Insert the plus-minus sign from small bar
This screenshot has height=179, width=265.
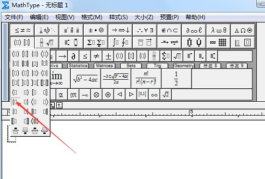tap(108, 56)
